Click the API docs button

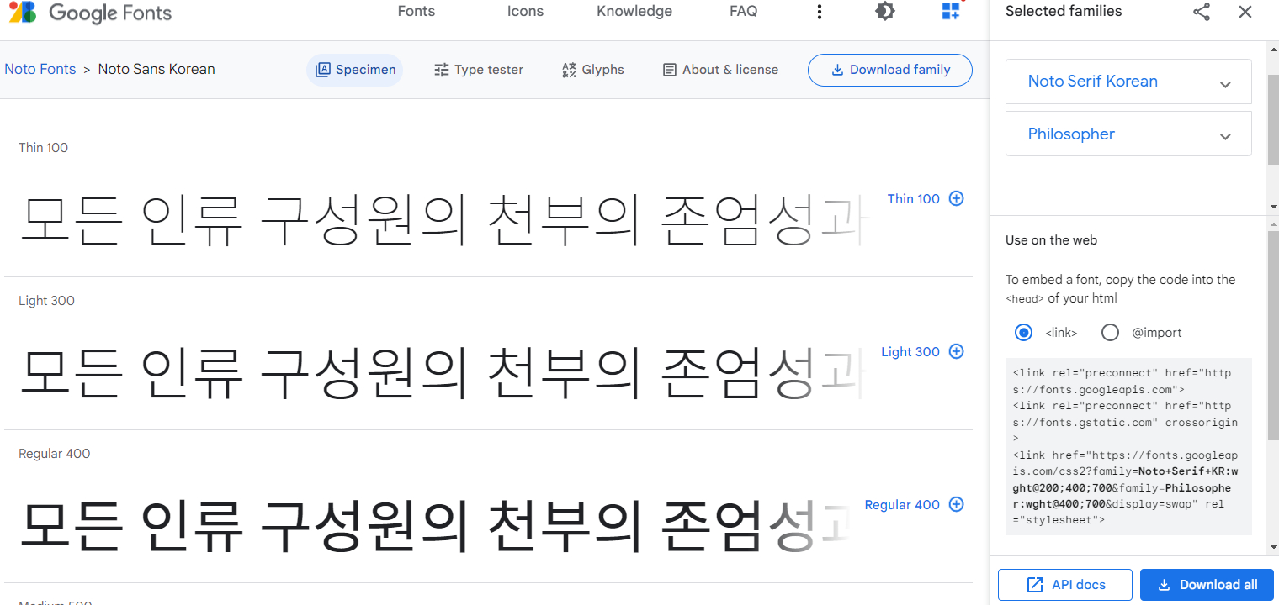click(x=1065, y=585)
